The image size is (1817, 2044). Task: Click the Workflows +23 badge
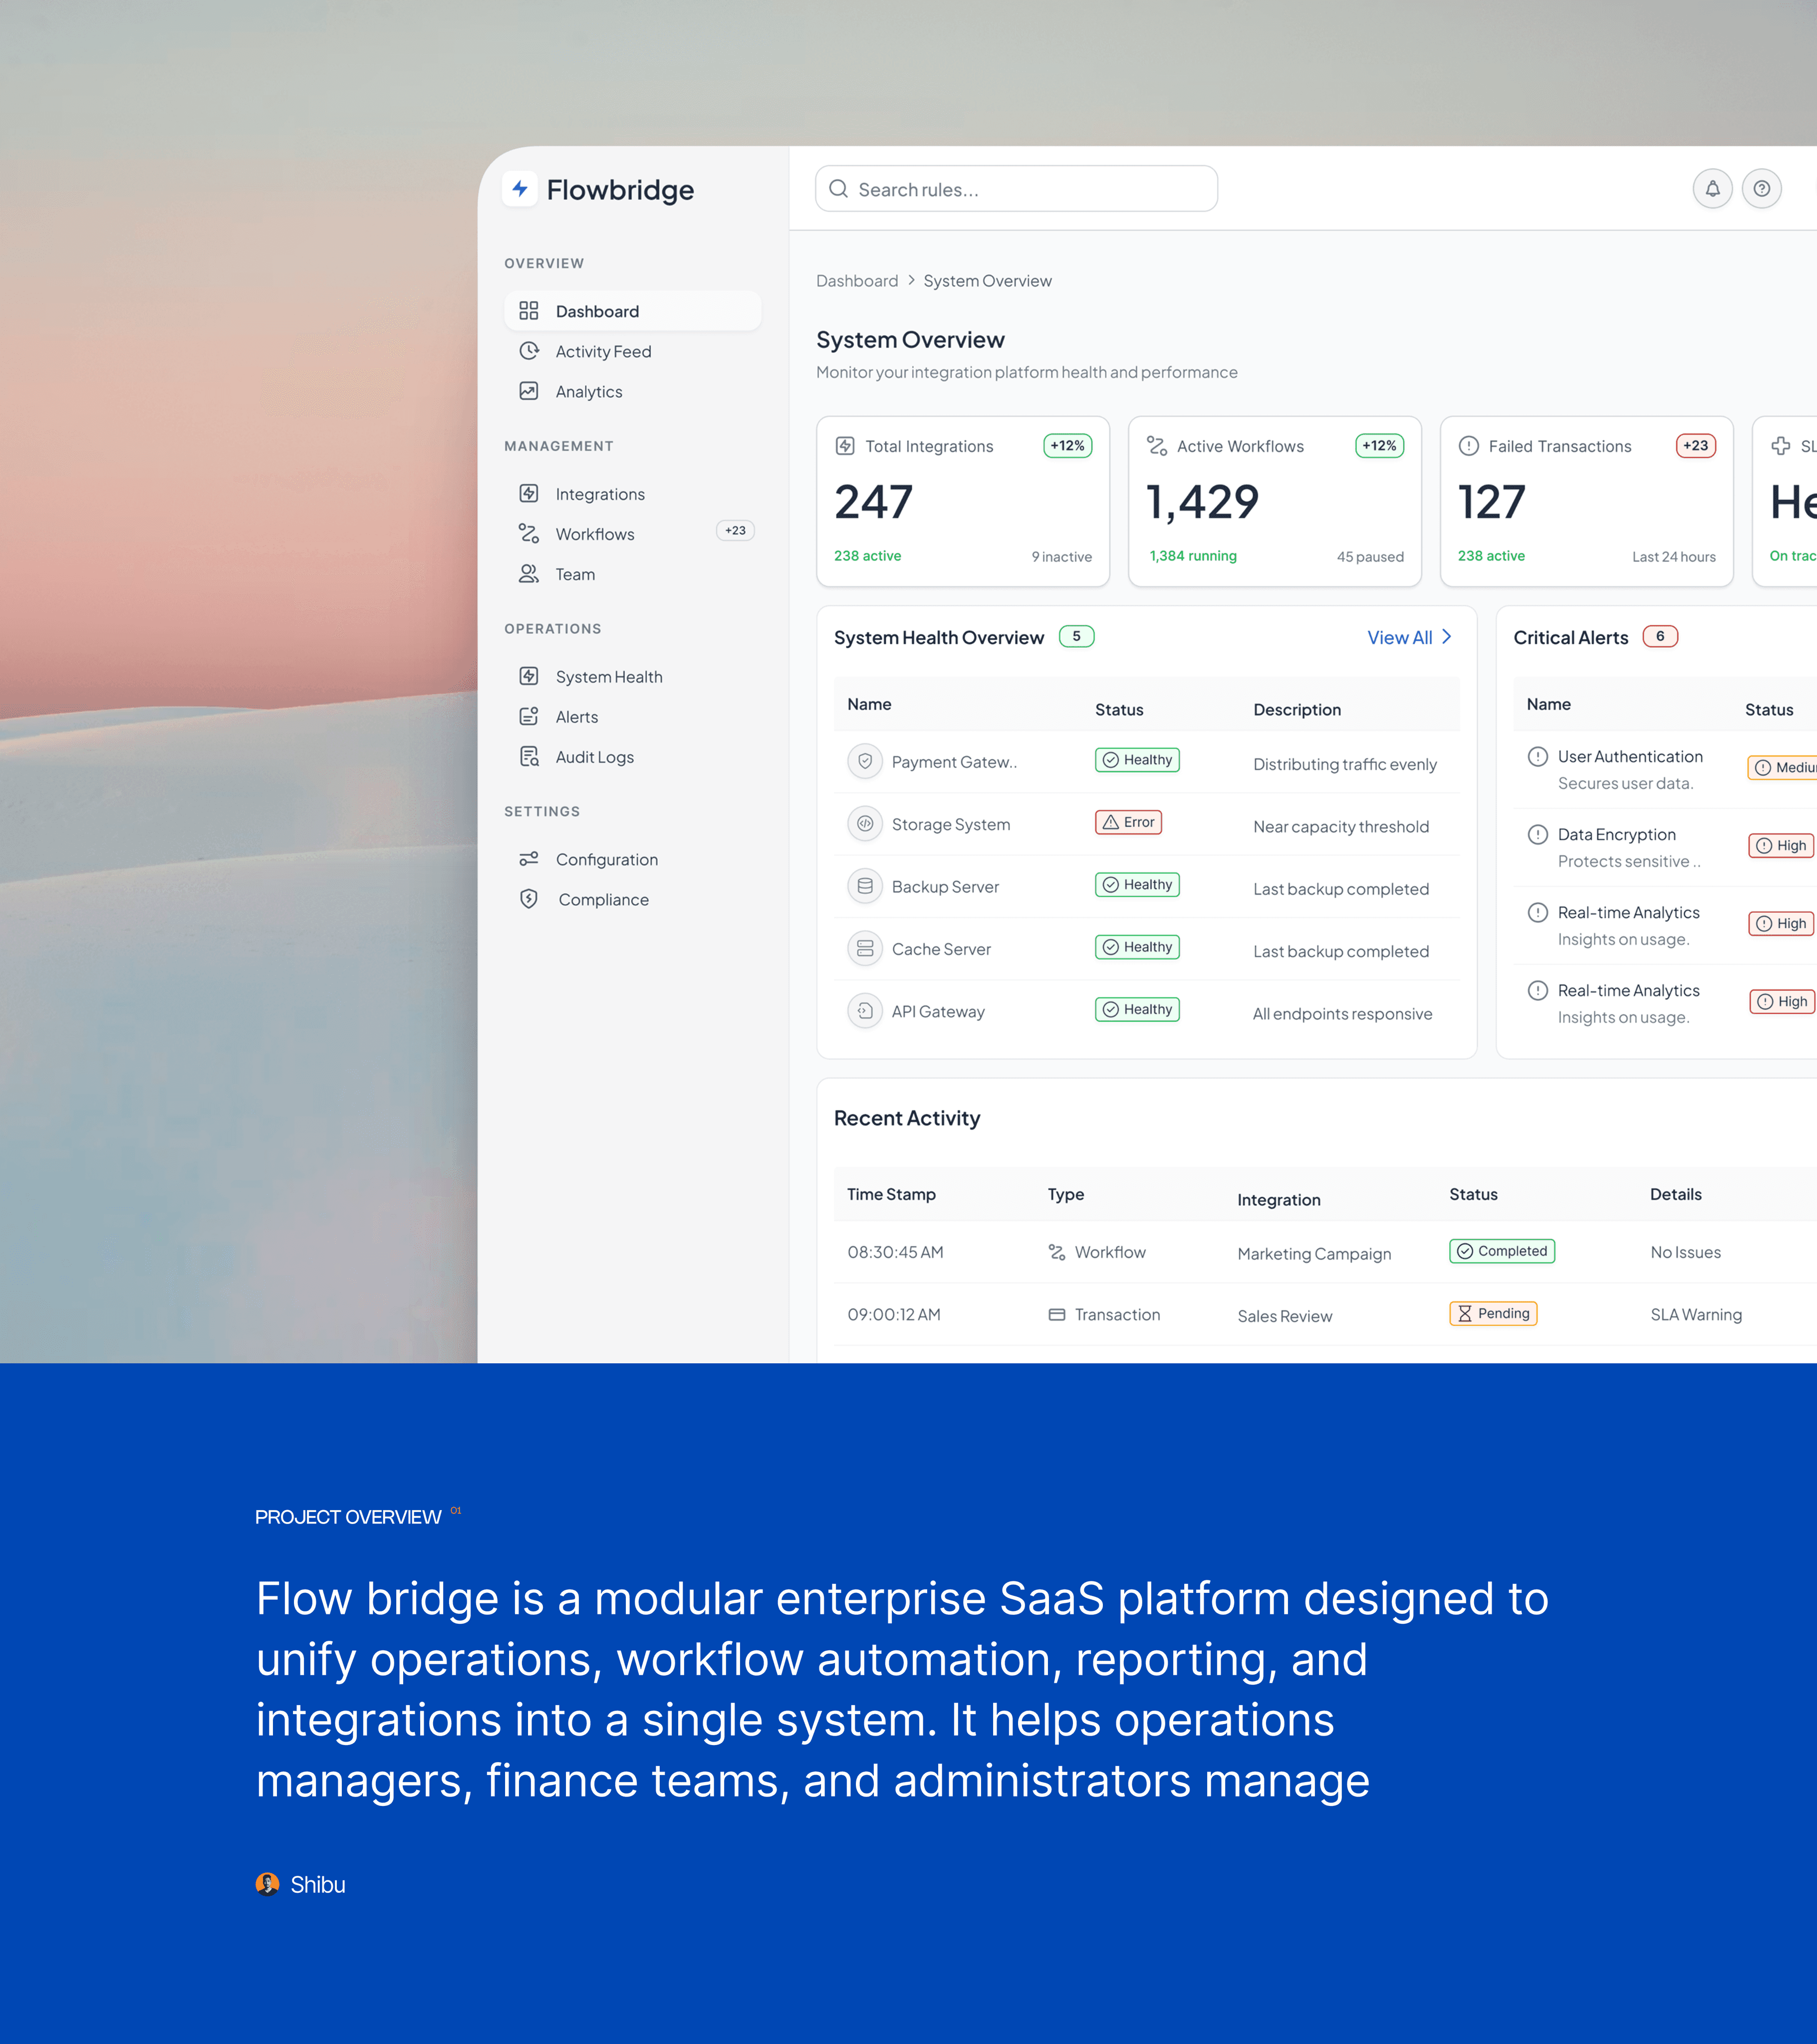[735, 531]
